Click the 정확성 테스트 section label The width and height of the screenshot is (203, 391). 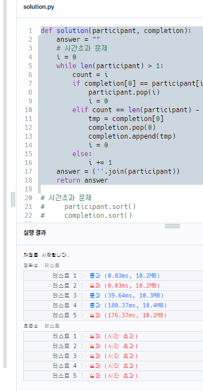coord(41,265)
